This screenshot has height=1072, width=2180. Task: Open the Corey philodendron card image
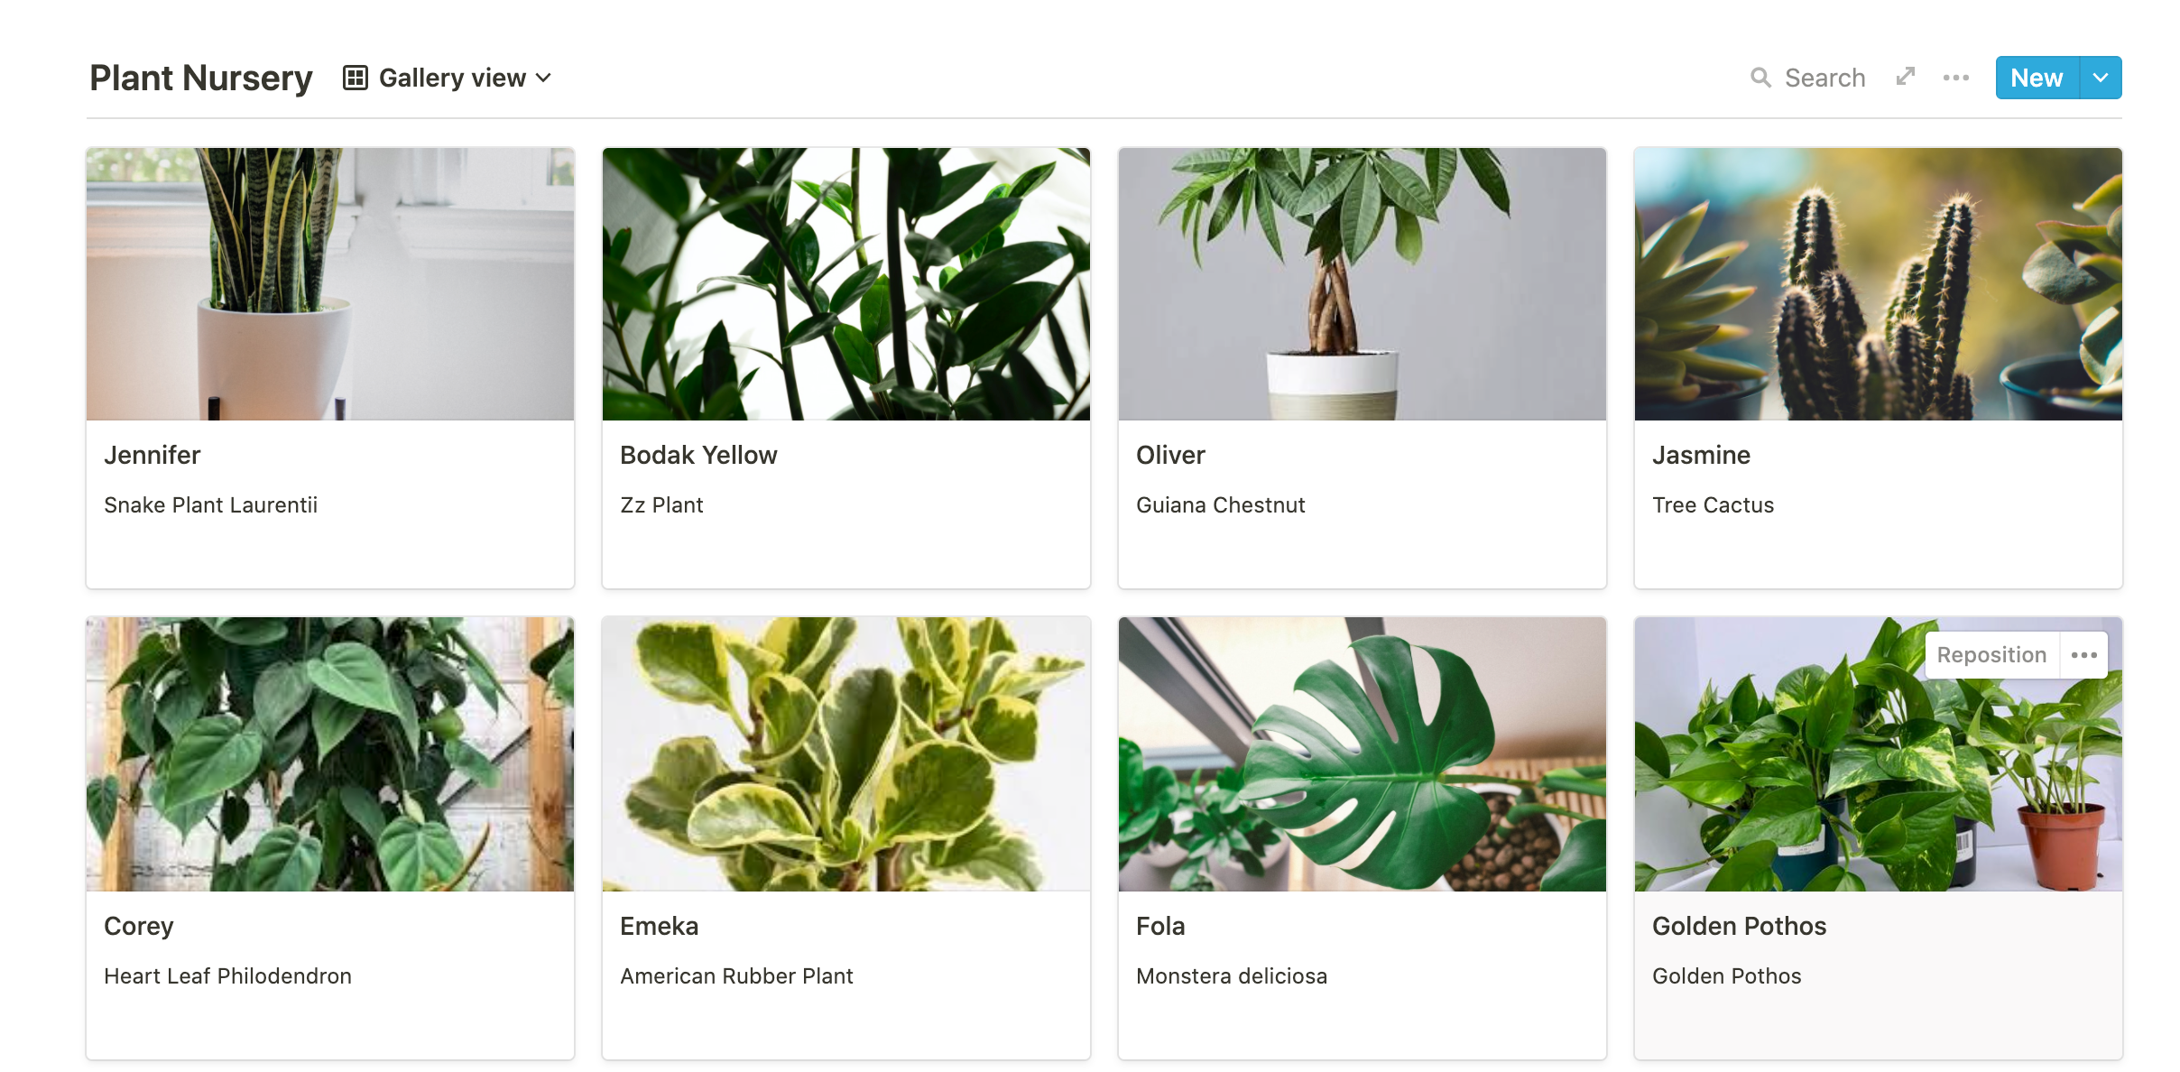(x=330, y=754)
